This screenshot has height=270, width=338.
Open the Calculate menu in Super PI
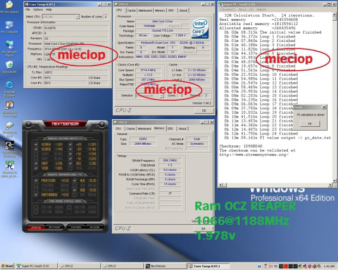(x=227, y=9)
